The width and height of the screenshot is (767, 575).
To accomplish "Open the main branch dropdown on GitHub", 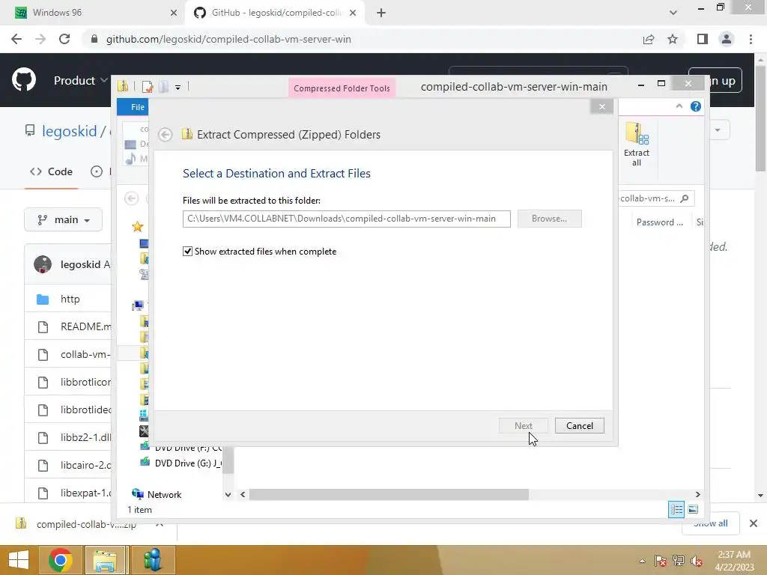I will coord(63,220).
